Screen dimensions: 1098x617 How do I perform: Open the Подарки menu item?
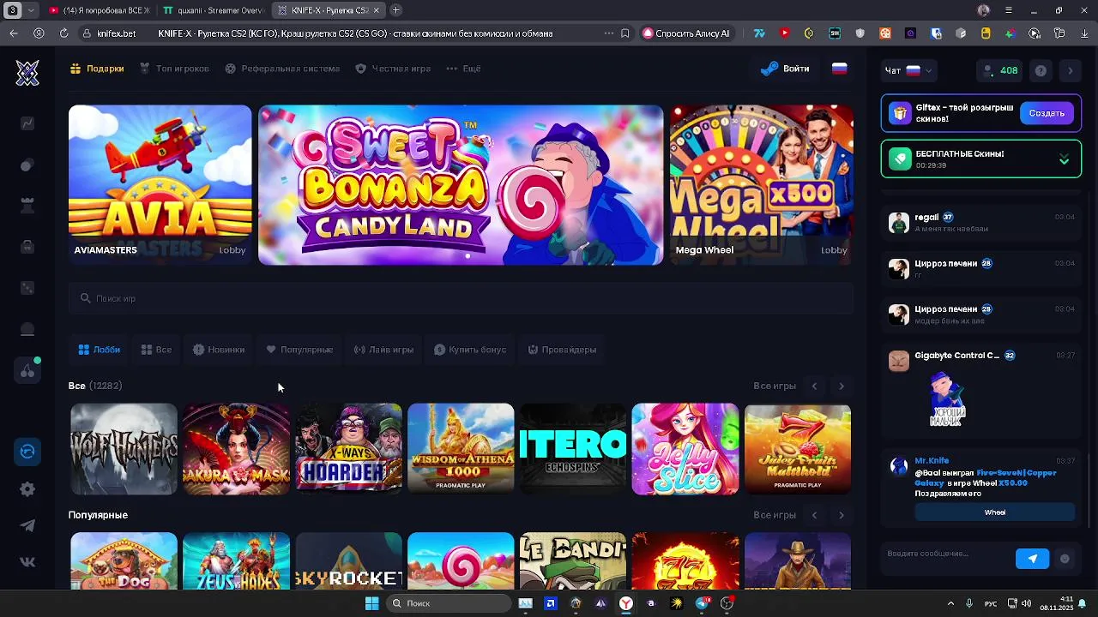pos(97,69)
